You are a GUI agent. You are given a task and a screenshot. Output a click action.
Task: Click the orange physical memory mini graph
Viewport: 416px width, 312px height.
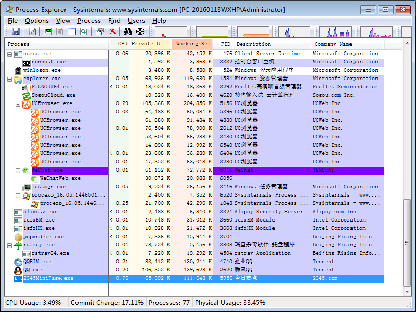coord(253,32)
